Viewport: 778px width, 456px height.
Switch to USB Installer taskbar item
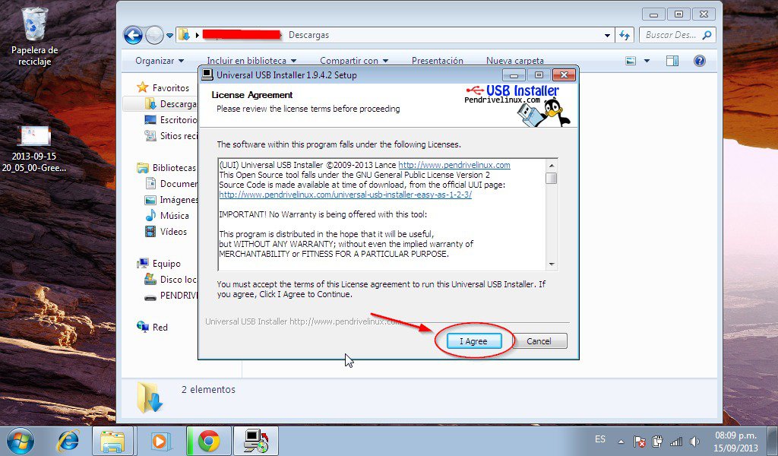coord(255,441)
